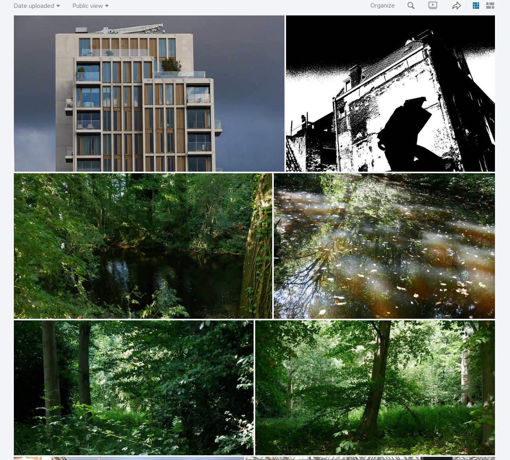Expand the Public view dropdown

(87, 6)
